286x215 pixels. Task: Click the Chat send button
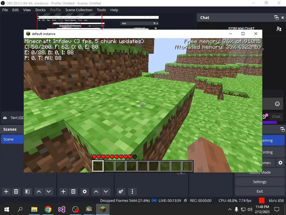276,117
